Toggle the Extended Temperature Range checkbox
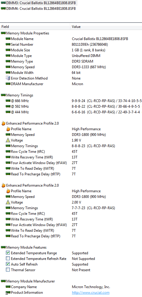 click(x=8, y=253)
